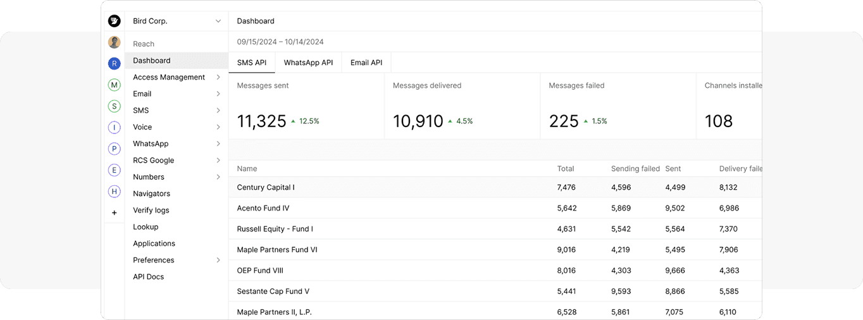The height and width of the screenshot is (320, 863).
Task: Select the blue R workspace icon
Action: coord(114,63)
